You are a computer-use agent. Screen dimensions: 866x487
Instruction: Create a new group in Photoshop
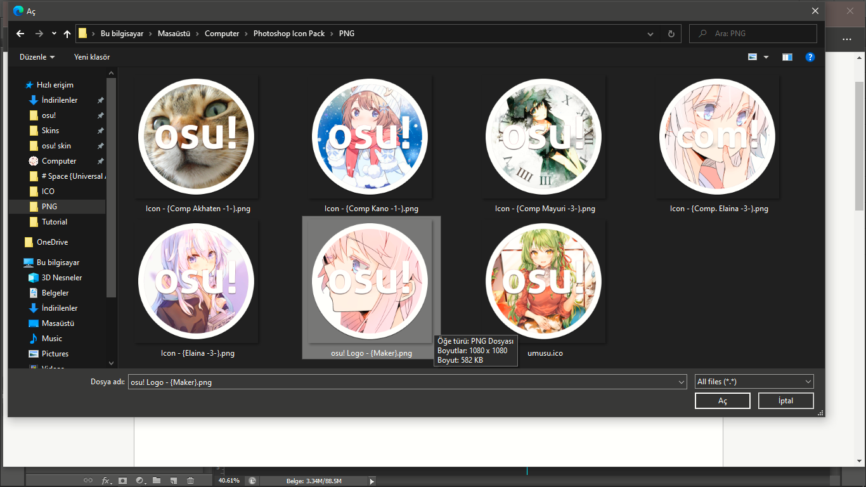coord(157,481)
